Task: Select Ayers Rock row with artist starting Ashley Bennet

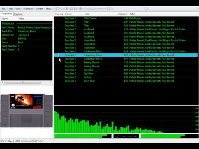Action: [x=126, y=41]
